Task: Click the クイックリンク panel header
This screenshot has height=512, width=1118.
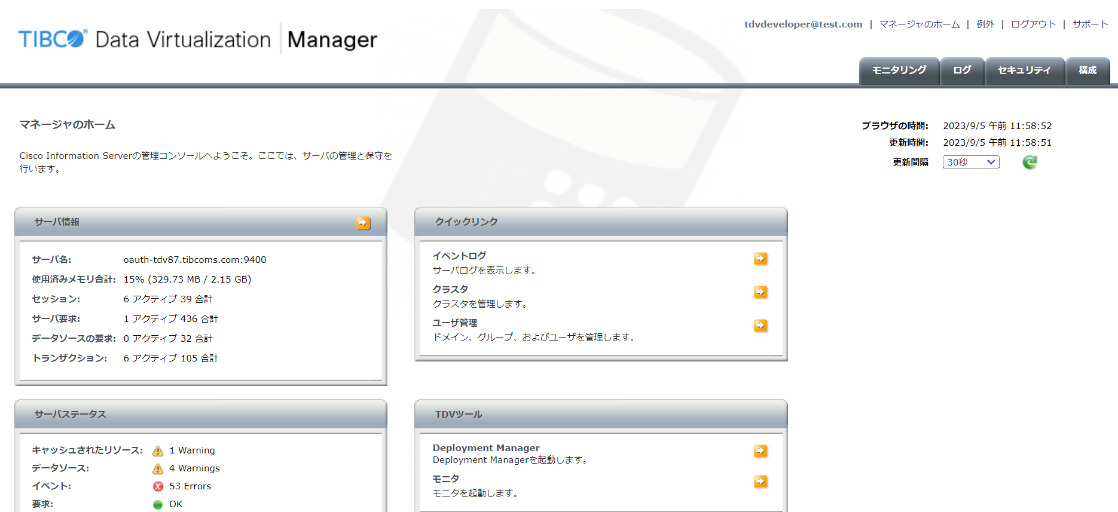Action: [601, 222]
